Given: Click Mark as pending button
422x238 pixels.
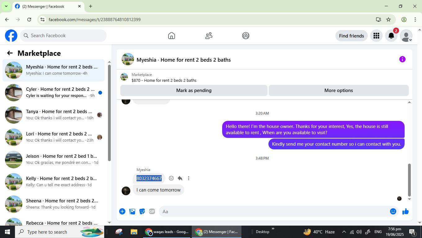Looking at the screenshot, I should coord(194,90).
